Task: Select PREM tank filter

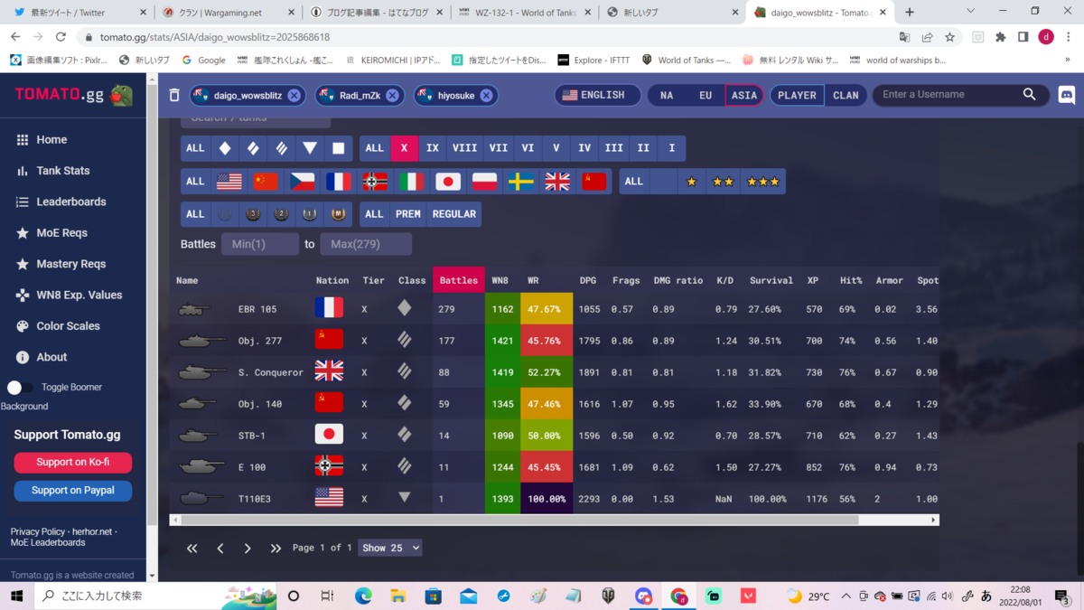Action: 407,214
